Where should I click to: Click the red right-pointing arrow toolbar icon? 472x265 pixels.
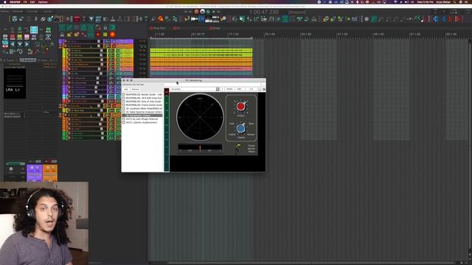coord(457,19)
